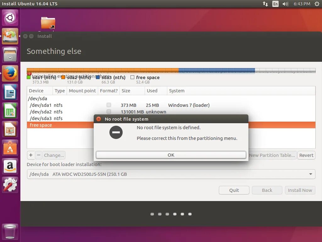
Task: Click the Type column header
Action: (x=59, y=91)
